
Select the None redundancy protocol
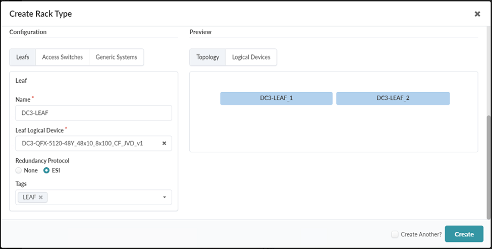19,170
